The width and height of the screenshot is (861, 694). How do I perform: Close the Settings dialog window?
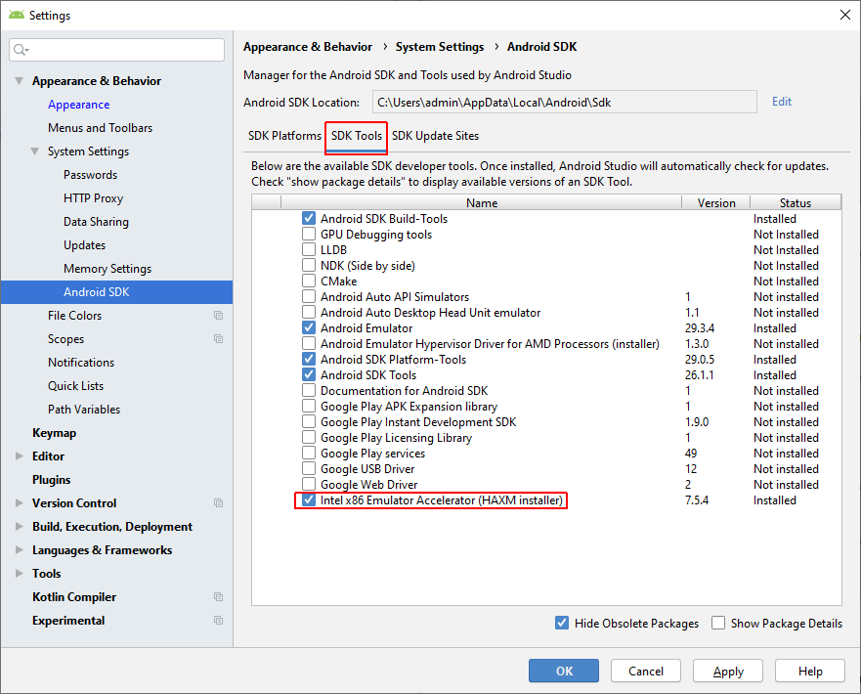coord(844,15)
